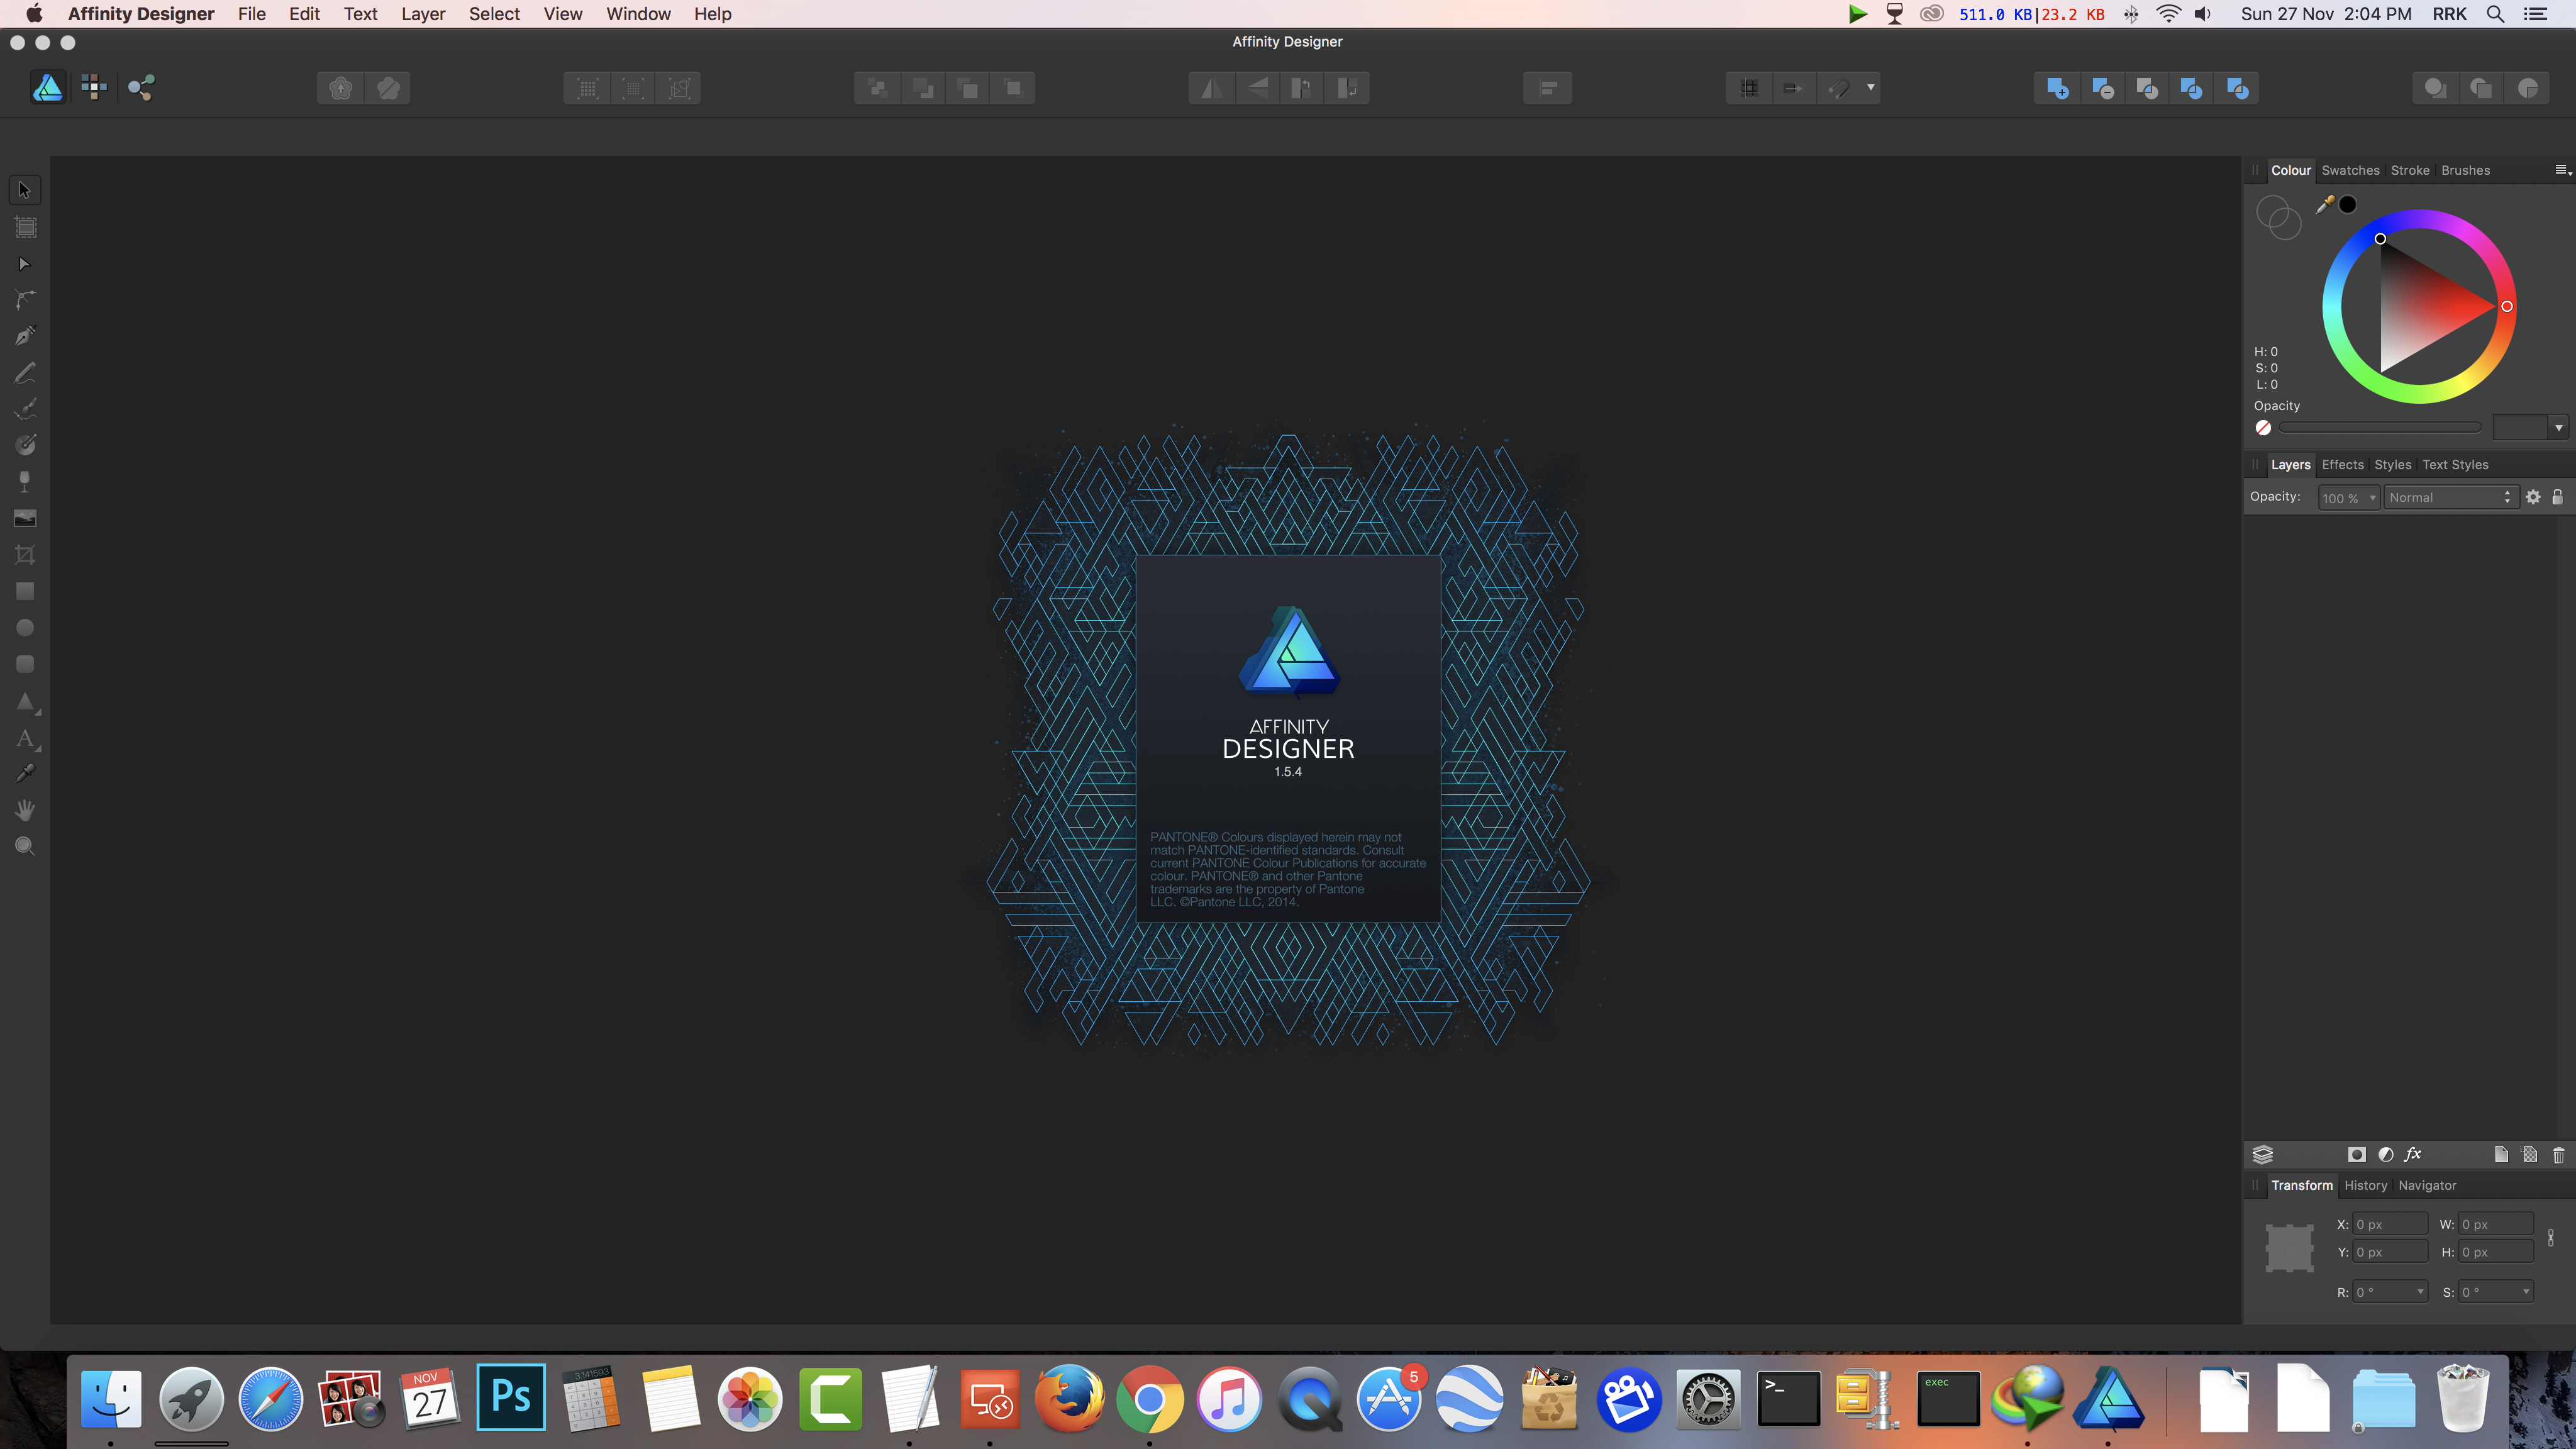
Task: Click the flip horizontal button in the toolbar
Action: tap(1211, 88)
